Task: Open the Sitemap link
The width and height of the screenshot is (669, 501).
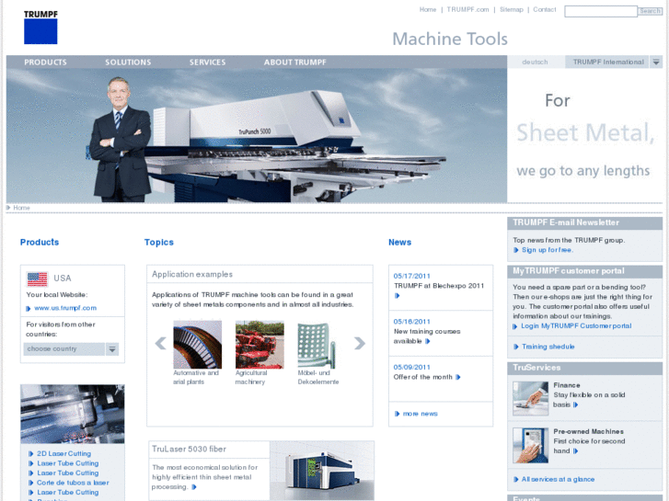Action: (x=511, y=9)
